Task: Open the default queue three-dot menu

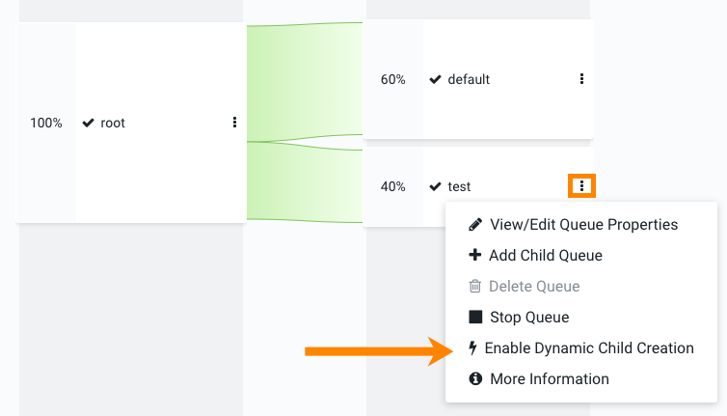Action: click(x=581, y=79)
